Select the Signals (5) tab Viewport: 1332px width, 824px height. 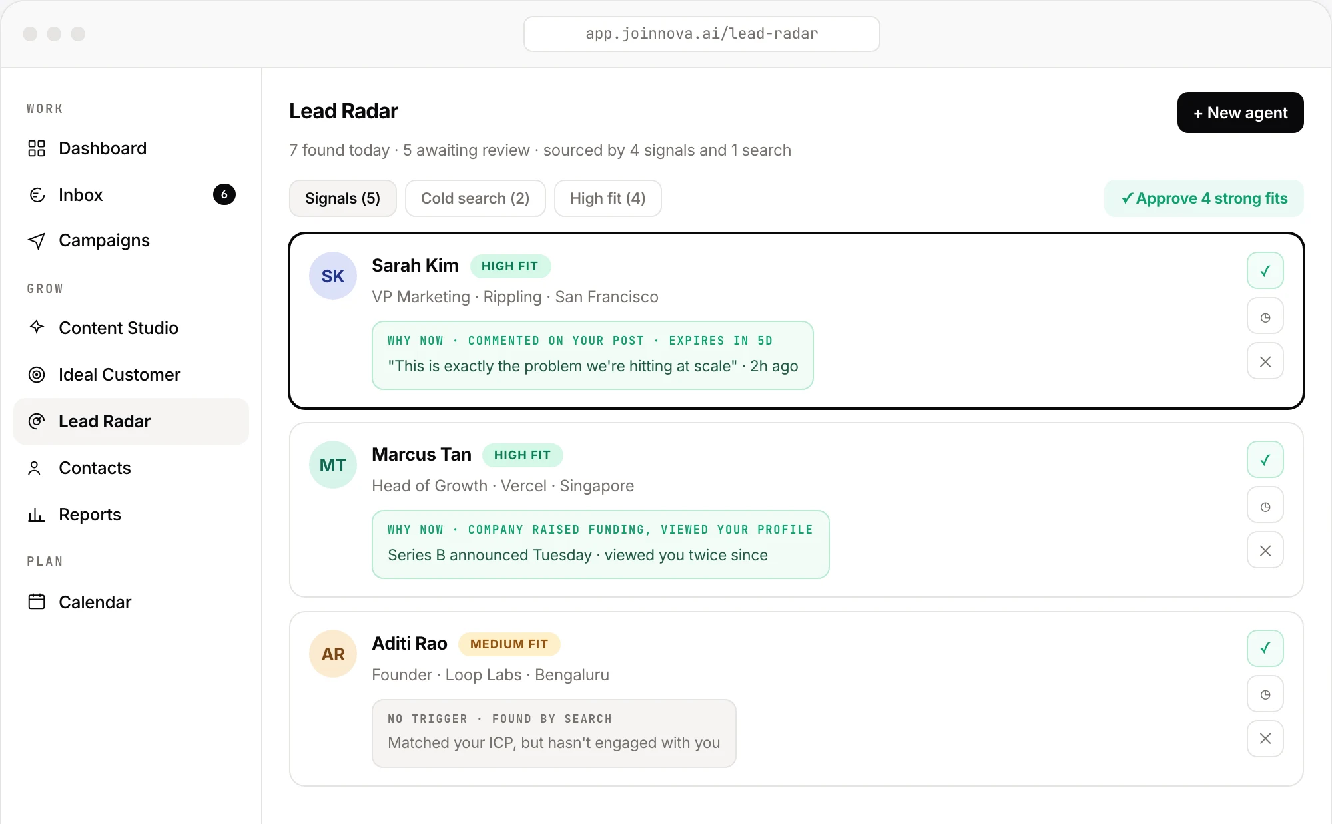343,198
